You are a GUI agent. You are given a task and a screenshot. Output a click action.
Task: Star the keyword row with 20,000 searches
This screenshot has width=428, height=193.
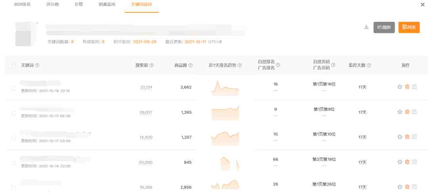pos(400,162)
